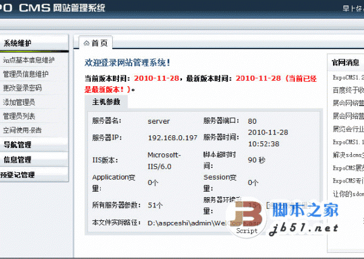This screenshot has width=364, height=259.
Task: Click the server port value 80
Action: tap(252, 121)
